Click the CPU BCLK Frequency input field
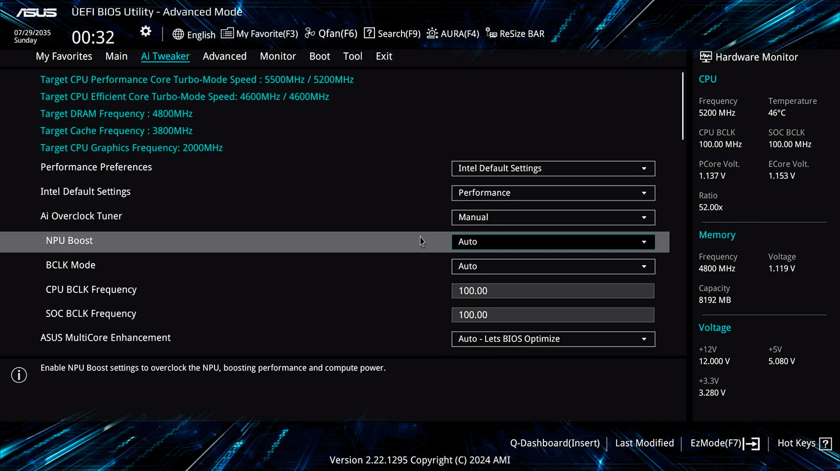Image resolution: width=840 pixels, height=471 pixels. [x=553, y=291]
